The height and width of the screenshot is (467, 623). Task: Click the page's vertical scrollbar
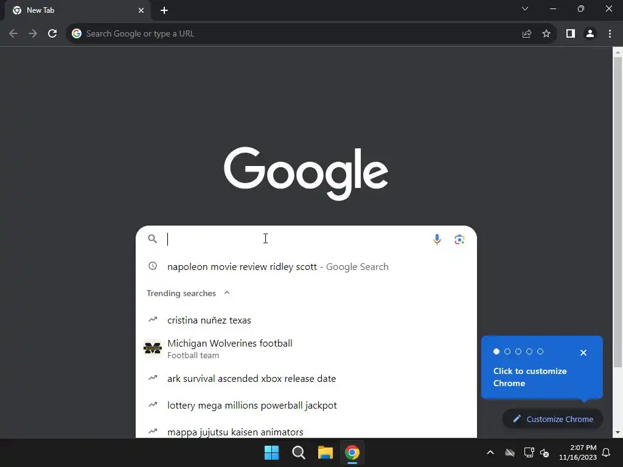pos(618,212)
